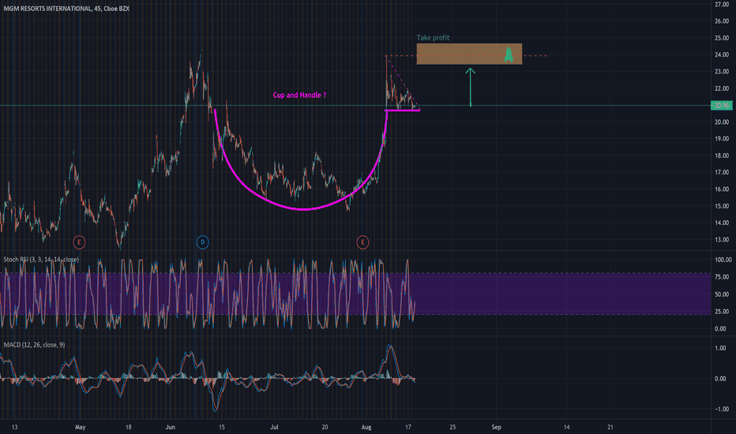The width and height of the screenshot is (736, 434).
Task: Open the blue D dividend marker
Action: (x=202, y=242)
